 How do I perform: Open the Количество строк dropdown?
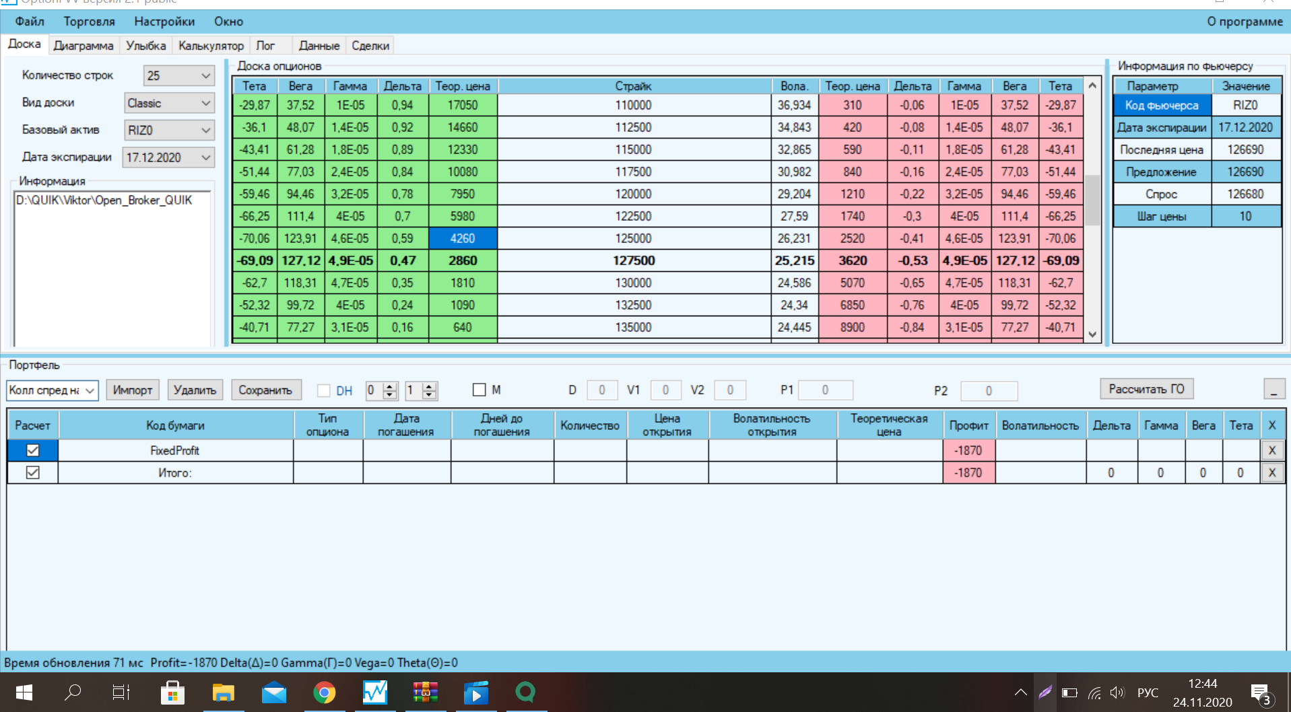[178, 75]
